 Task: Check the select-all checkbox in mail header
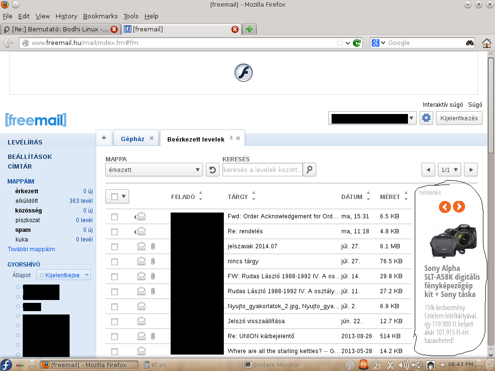pyautogui.click(x=115, y=197)
